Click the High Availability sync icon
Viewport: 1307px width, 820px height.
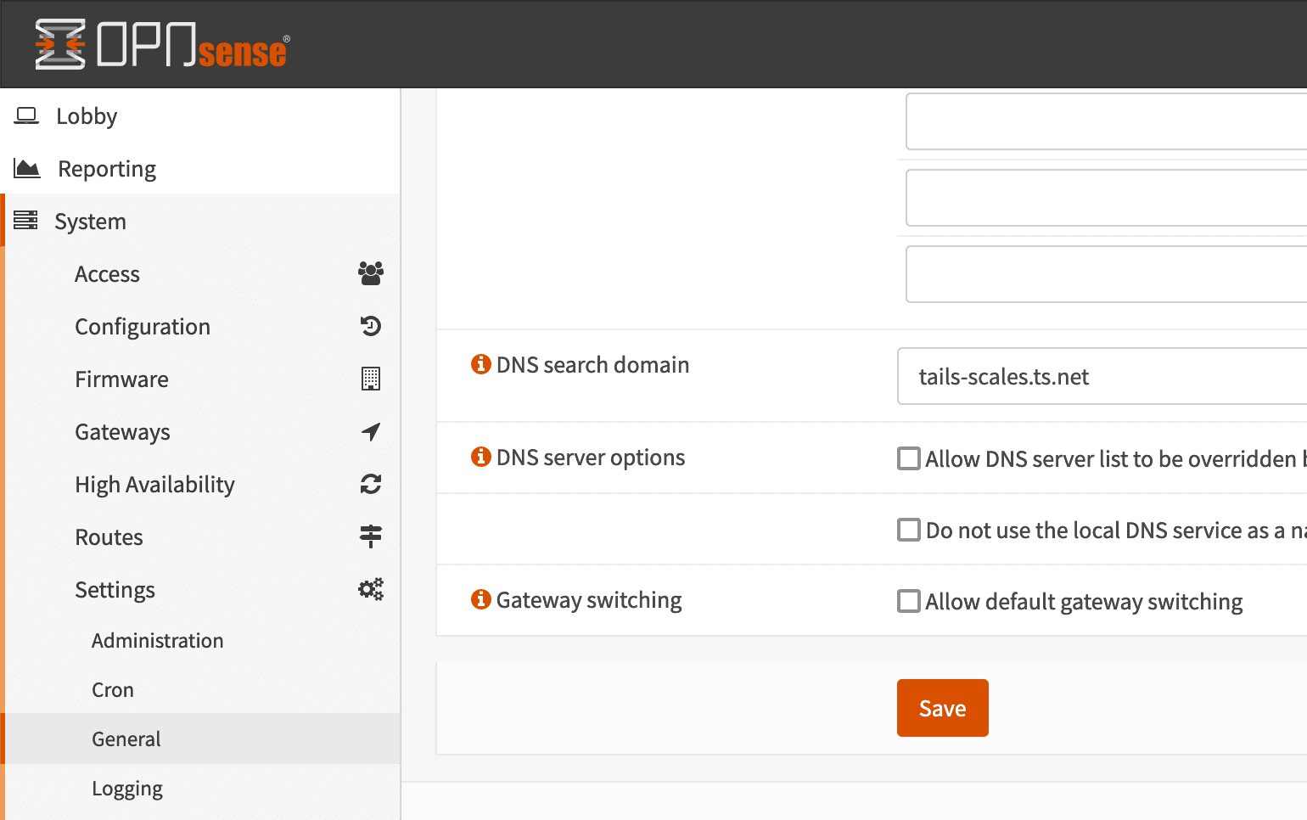pos(371,484)
